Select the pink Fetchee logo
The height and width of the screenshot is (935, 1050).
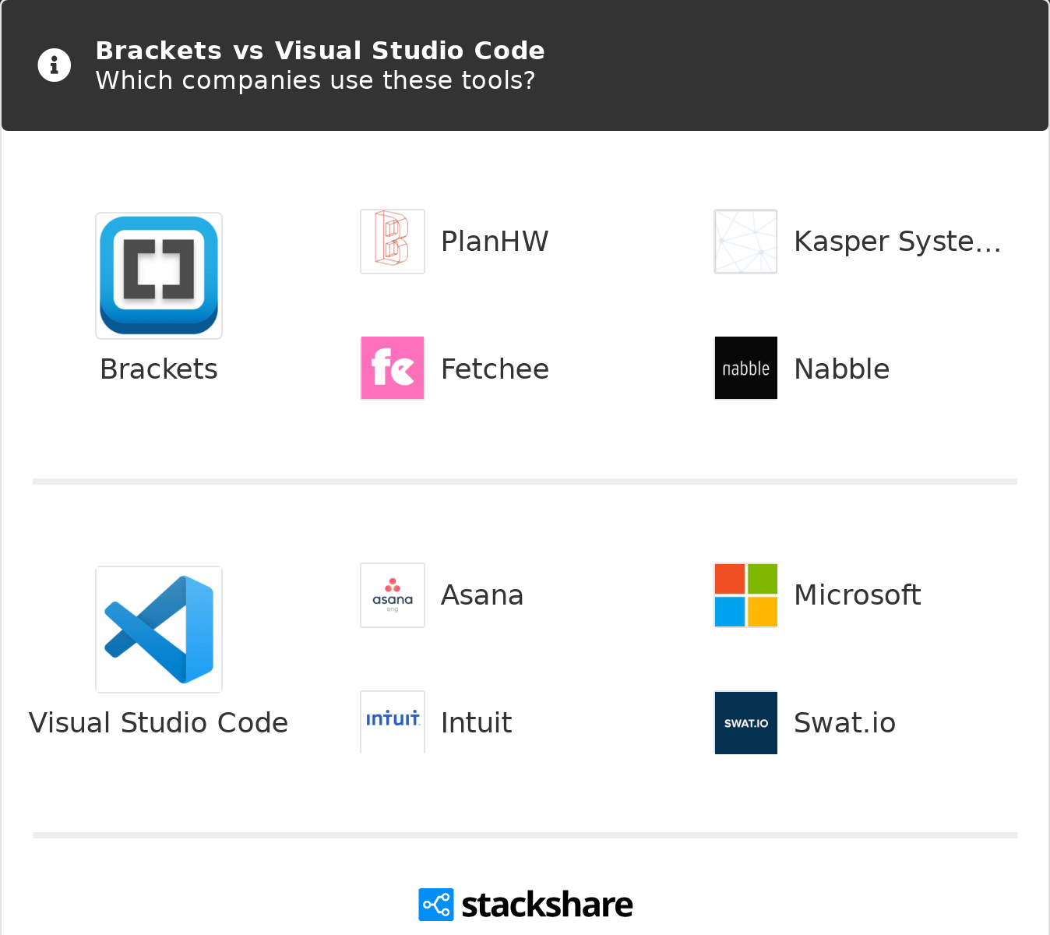(393, 369)
